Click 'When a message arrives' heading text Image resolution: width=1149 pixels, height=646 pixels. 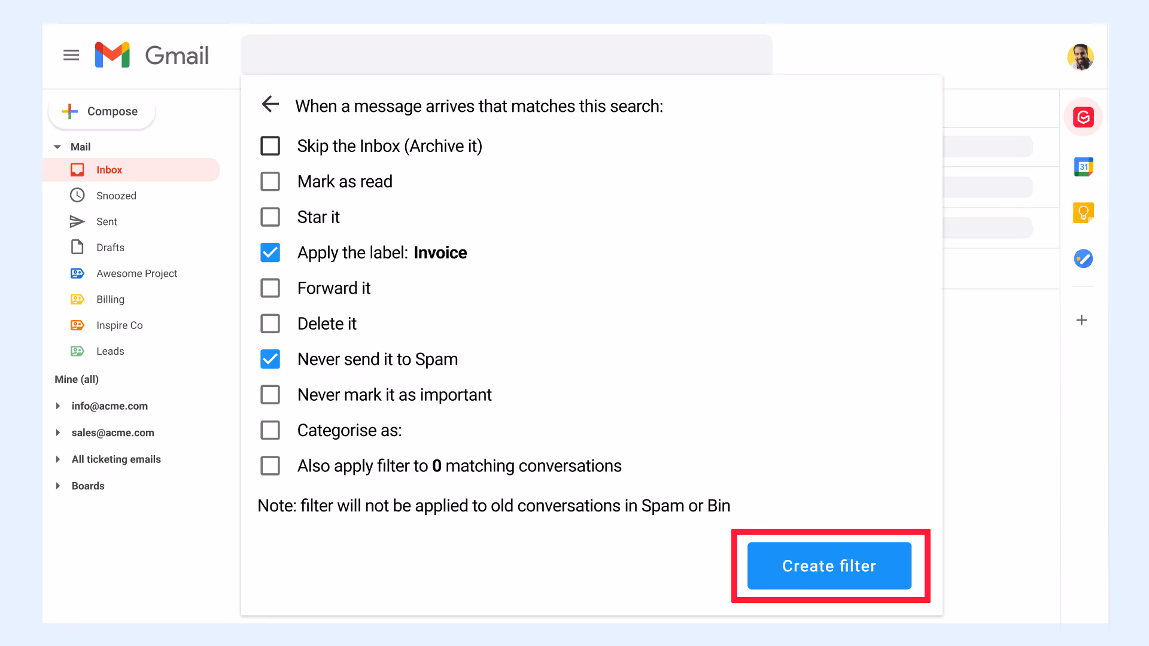[479, 106]
